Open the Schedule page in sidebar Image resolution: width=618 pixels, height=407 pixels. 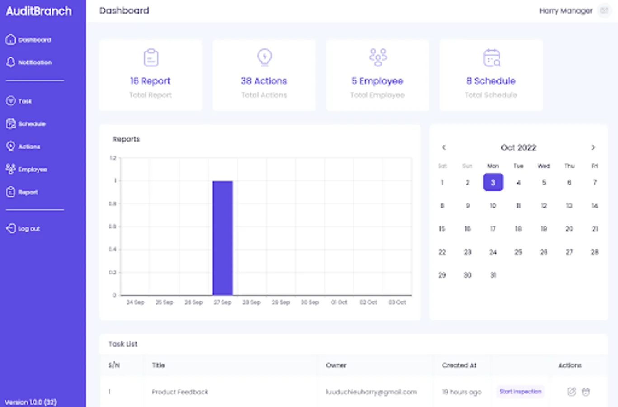click(x=26, y=123)
